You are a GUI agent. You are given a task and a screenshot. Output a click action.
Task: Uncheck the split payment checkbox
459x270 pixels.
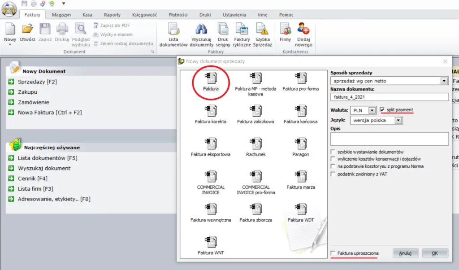(x=382, y=110)
